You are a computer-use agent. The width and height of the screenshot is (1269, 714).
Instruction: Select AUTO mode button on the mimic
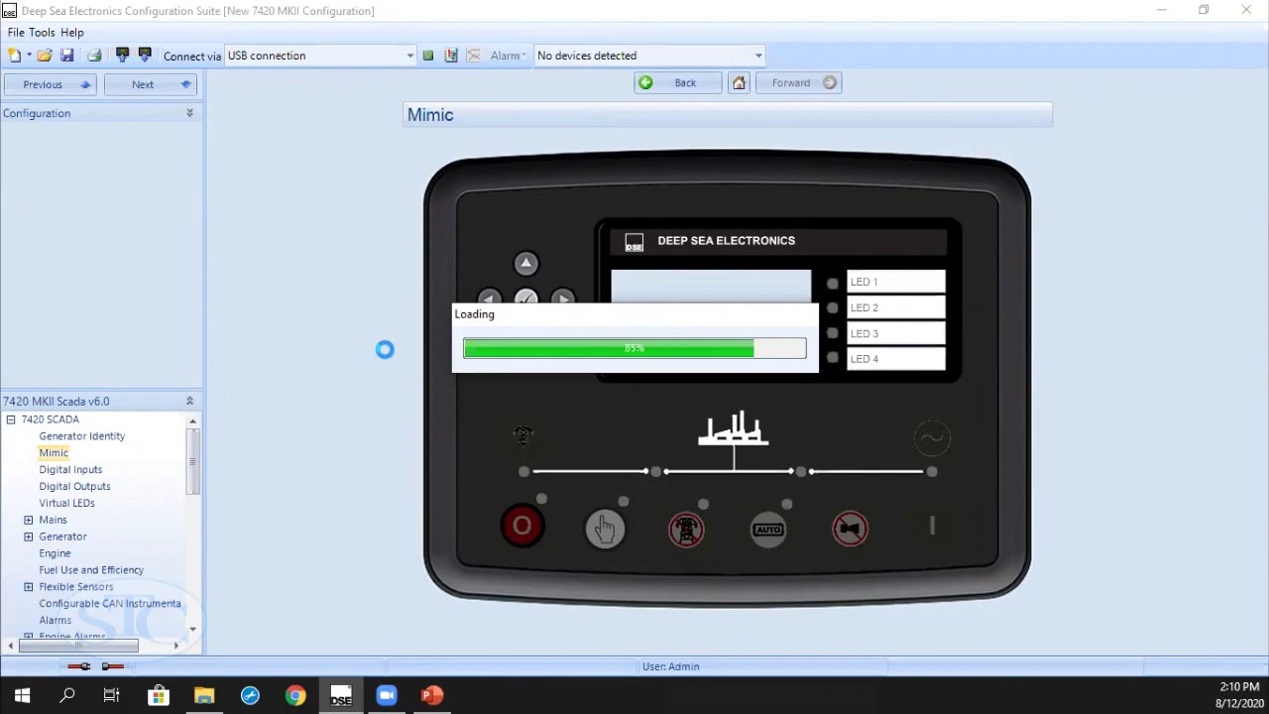(768, 529)
